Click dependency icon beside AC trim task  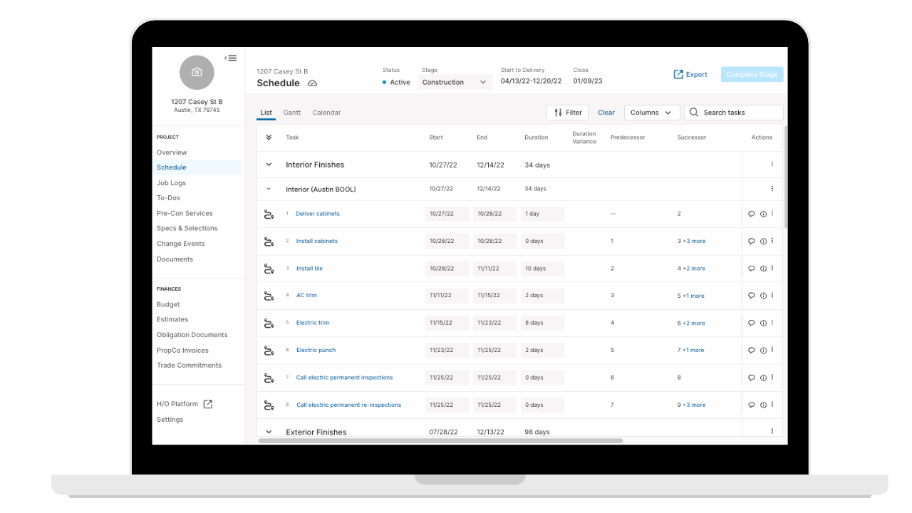(269, 296)
